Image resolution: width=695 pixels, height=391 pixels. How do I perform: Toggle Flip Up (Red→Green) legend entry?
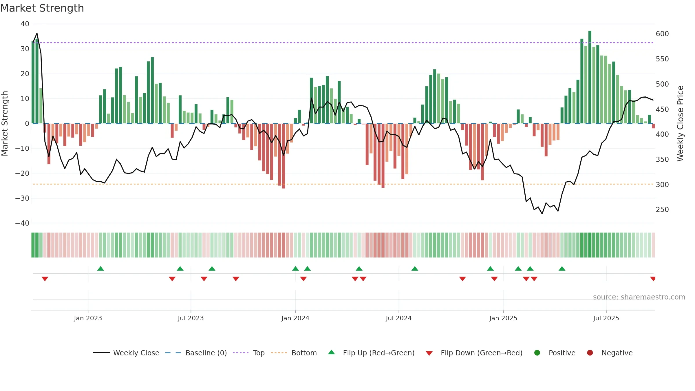click(371, 353)
